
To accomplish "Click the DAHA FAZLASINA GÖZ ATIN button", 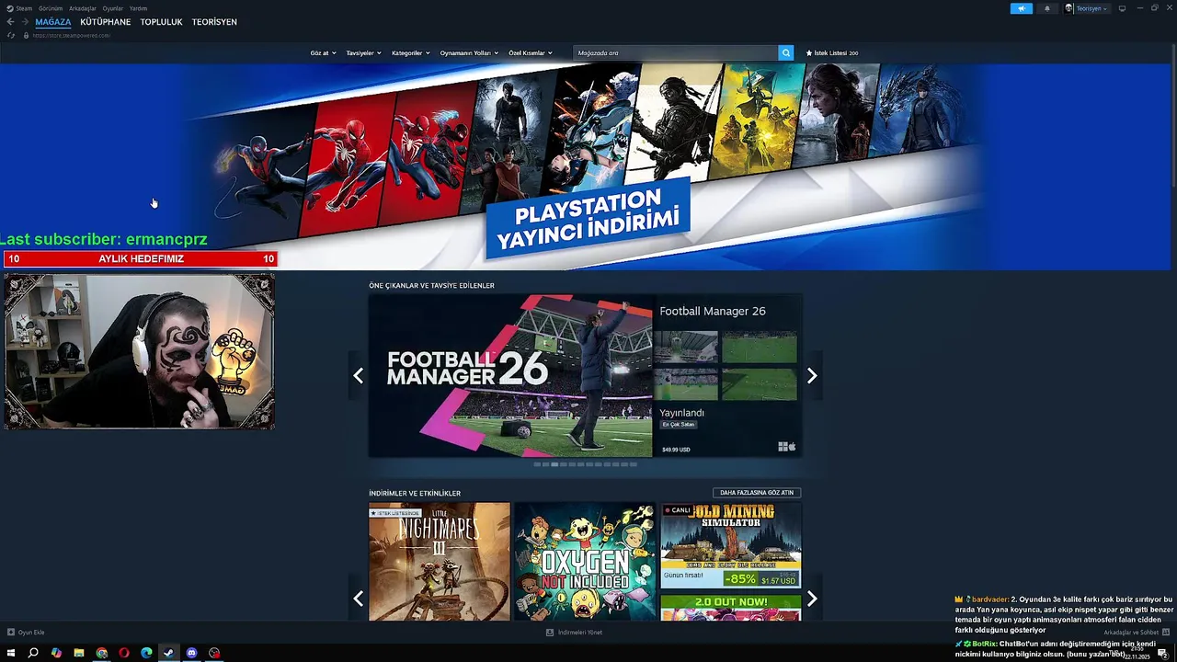I will pos(757,493).
